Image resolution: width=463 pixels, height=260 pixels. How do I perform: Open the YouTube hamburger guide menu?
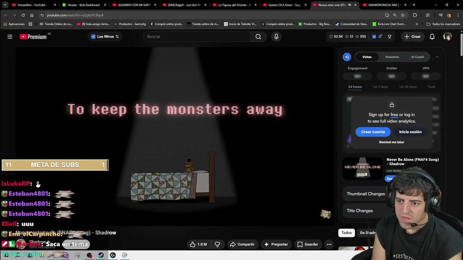pos(10,36)
